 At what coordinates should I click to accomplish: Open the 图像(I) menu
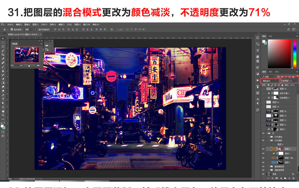(27, 24)
